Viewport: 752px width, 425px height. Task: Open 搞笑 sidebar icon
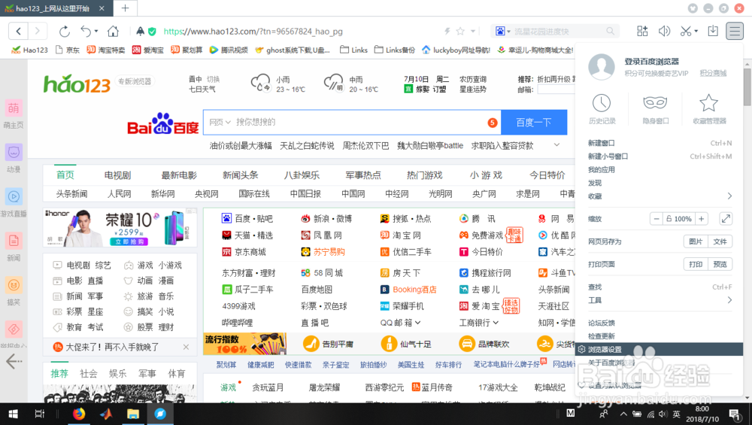coord(14,285)
